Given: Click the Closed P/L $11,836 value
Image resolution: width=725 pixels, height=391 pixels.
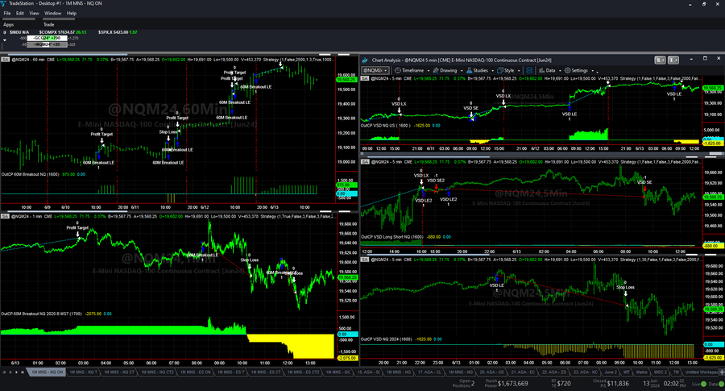Looking at the screenshot, I should pyautogui.click(x=618, y=384).
